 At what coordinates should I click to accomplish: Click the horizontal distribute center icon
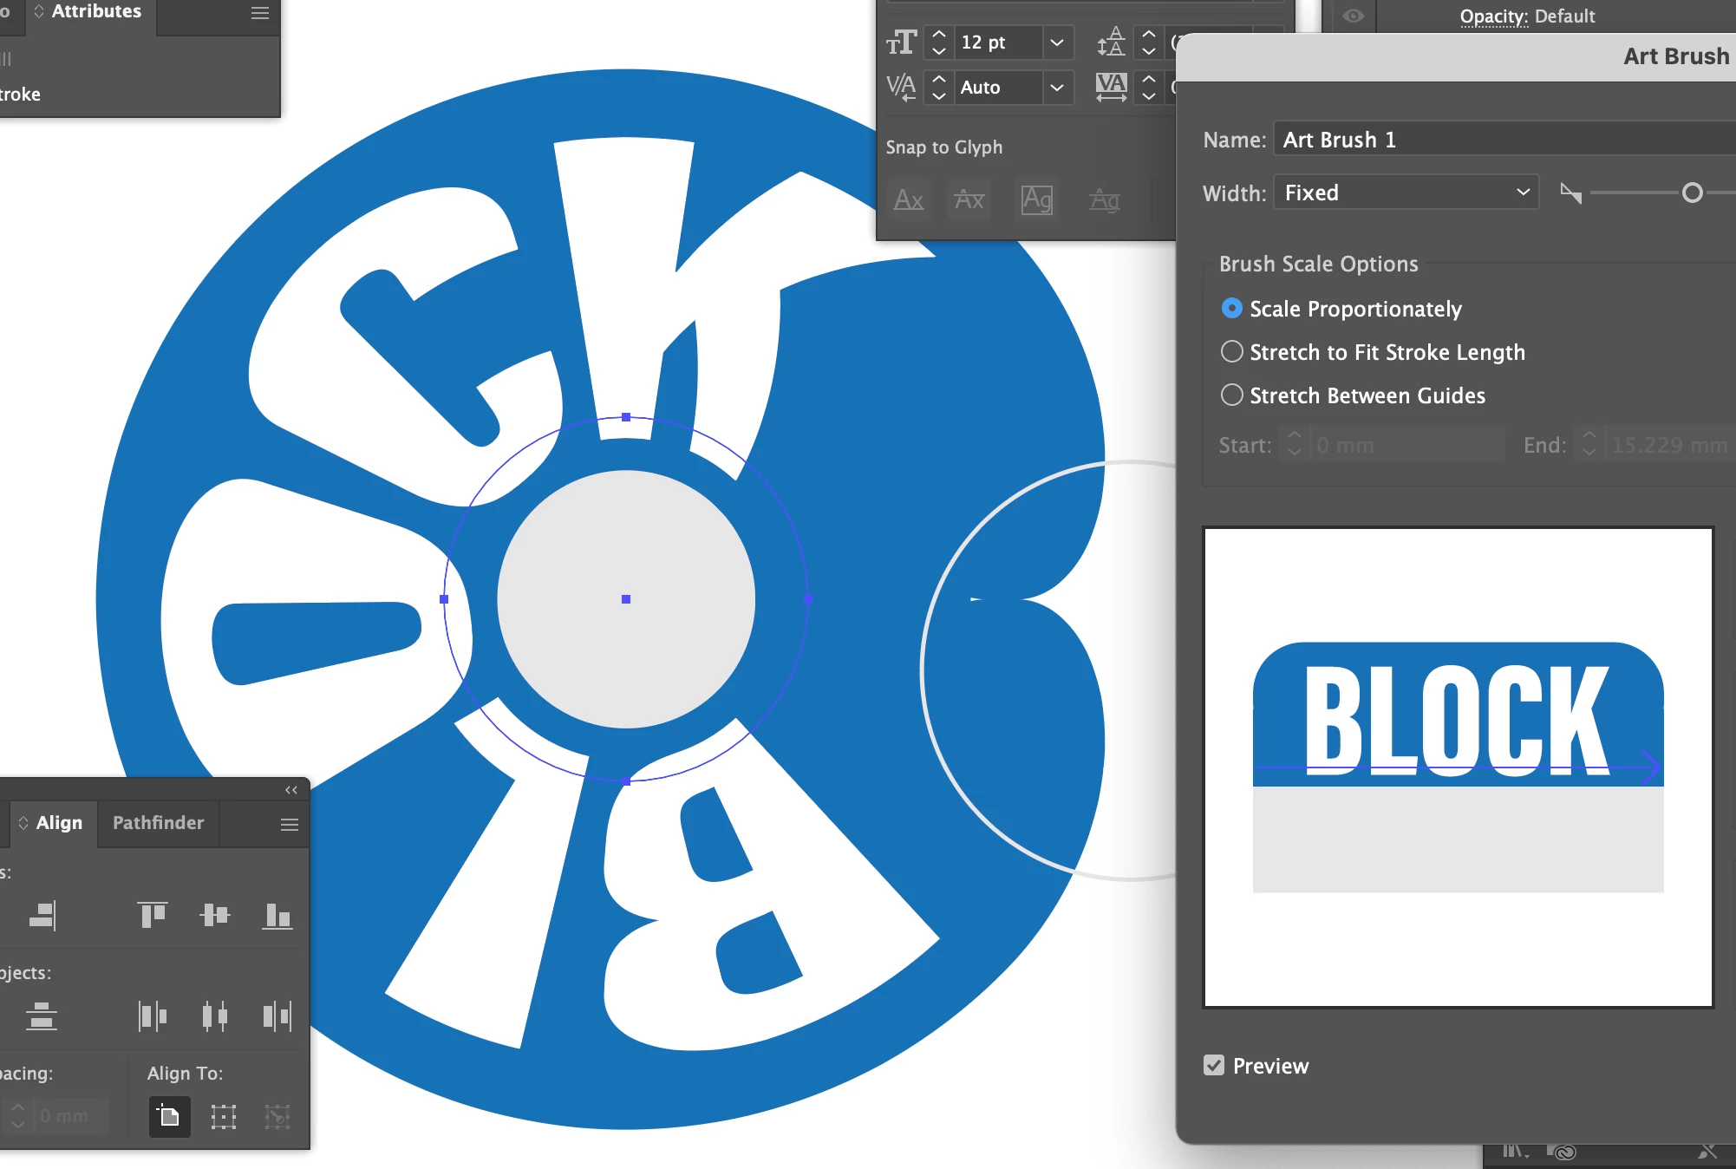[x=214, y=1016]
